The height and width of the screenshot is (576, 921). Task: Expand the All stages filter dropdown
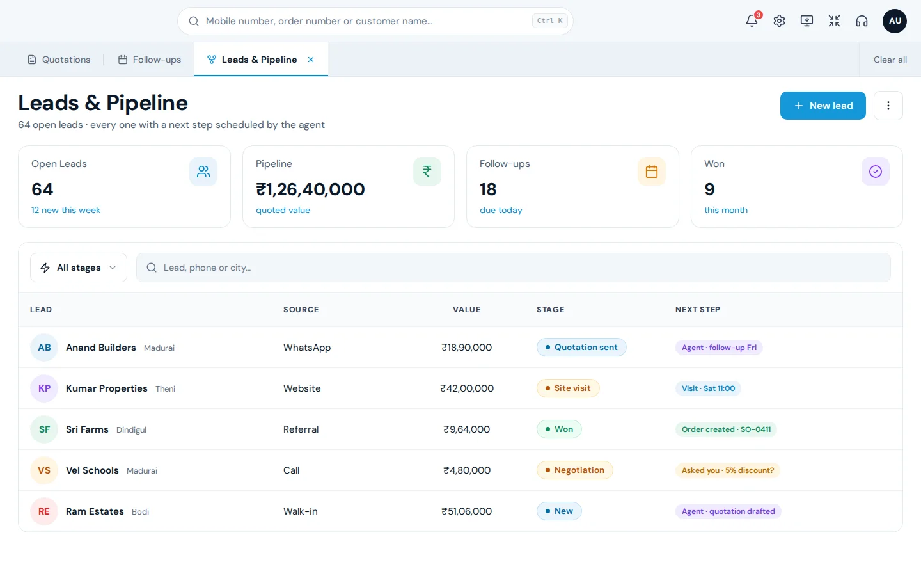pyautogui.click(x=79, y=268)
